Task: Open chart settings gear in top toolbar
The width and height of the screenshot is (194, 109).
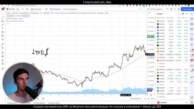Action: (171, 9)
